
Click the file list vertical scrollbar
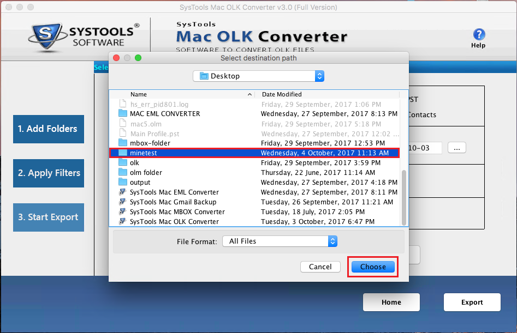[404, 197]
